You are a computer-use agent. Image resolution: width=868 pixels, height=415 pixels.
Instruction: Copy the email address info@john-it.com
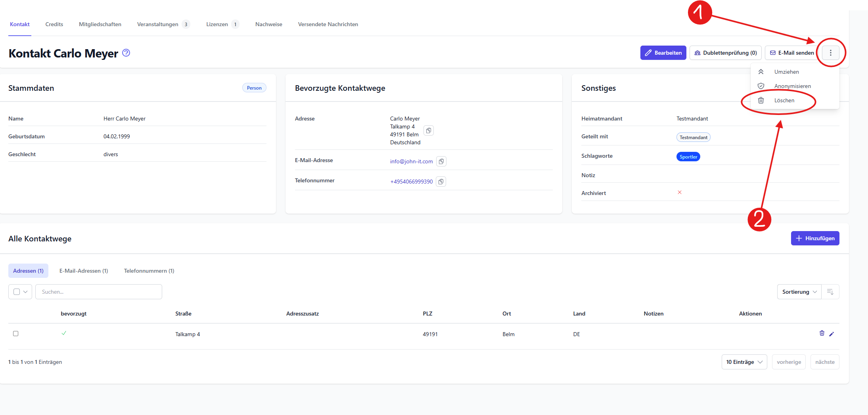(x=441, y=161)
